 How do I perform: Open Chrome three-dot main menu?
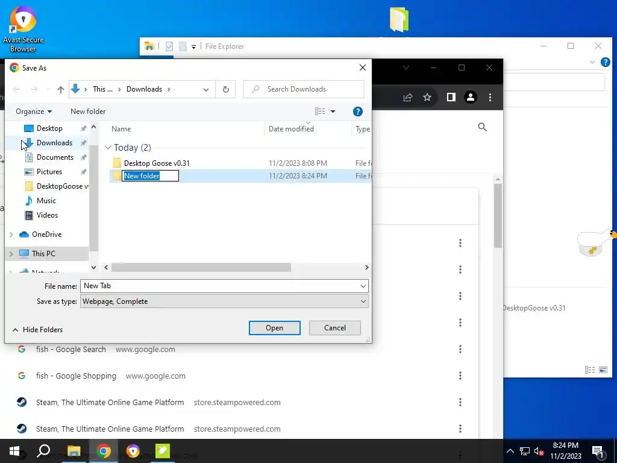(490, 97)
